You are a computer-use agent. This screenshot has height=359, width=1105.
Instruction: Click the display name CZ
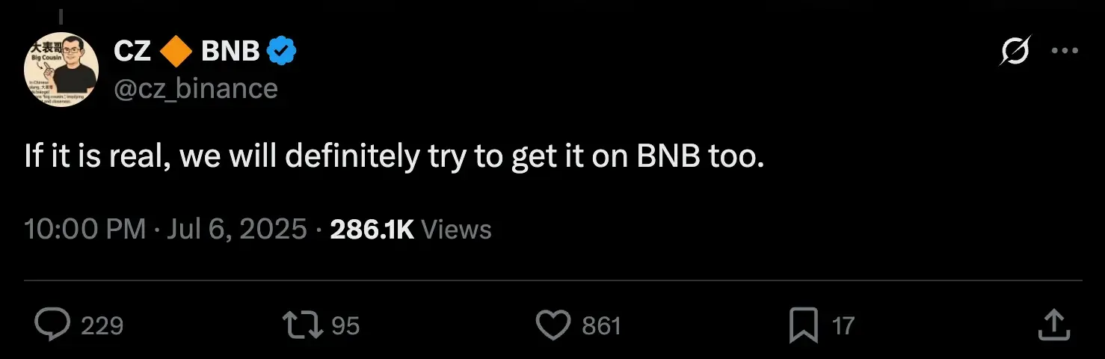click(133, 51)
